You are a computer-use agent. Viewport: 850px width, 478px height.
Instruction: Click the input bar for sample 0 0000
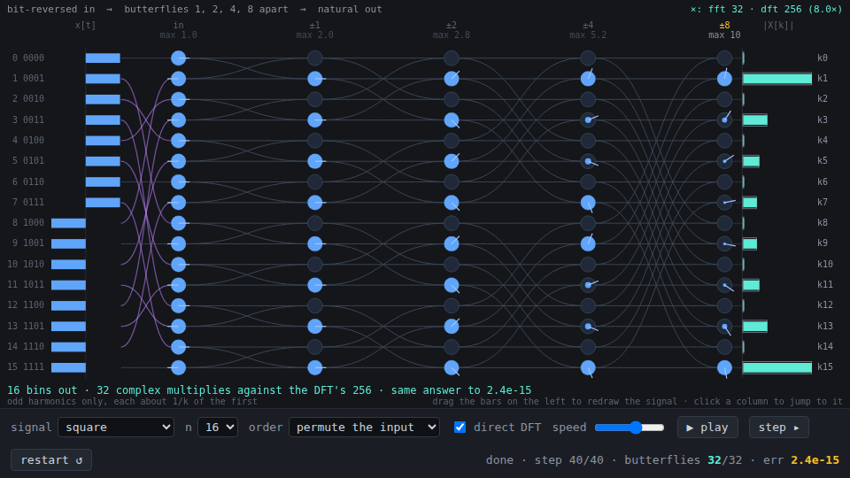[x=103, y=58]
